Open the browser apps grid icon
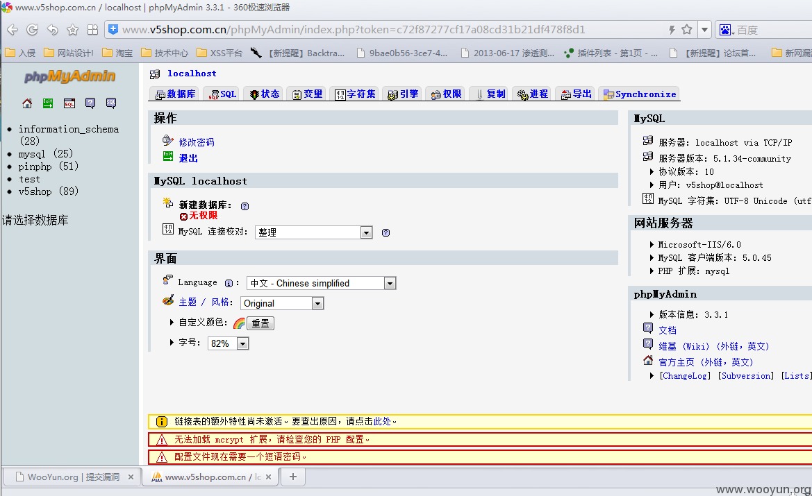 92,30
